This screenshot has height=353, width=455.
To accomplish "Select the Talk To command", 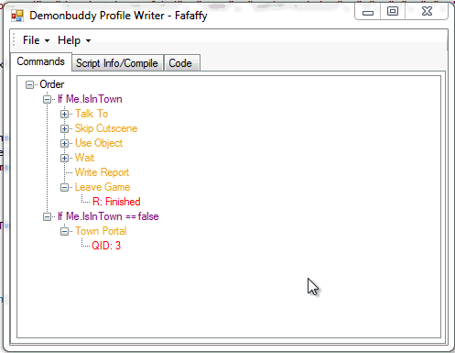I will (92, 114).
